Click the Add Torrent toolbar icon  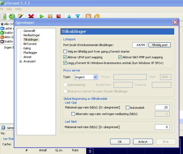click(4, 16)
